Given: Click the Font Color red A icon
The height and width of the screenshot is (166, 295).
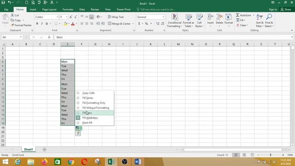Looking at the screenshot, I should [x=73, y=24].
